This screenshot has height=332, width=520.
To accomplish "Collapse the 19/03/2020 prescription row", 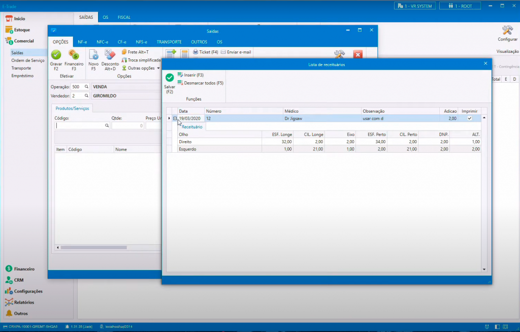I will [175, 118].
